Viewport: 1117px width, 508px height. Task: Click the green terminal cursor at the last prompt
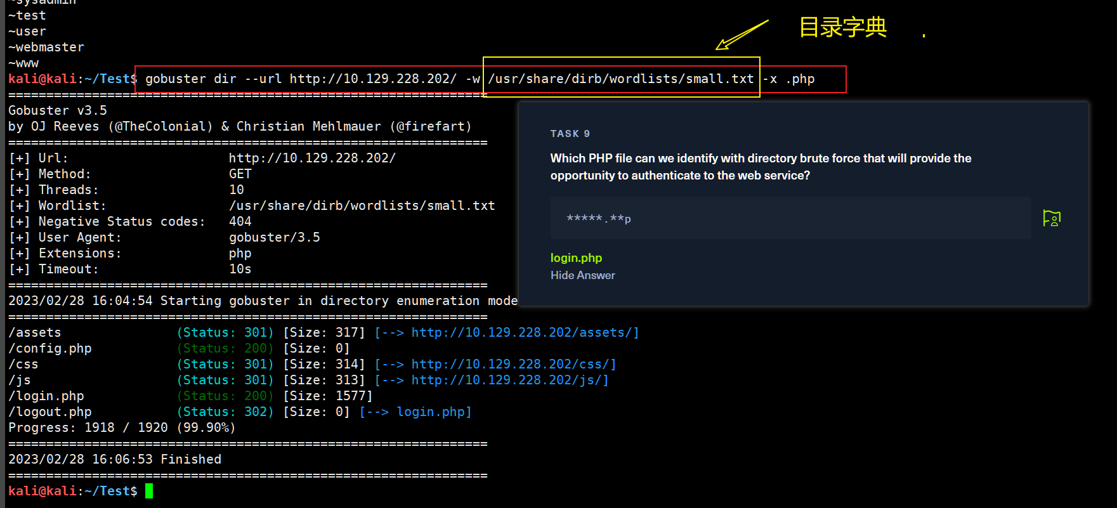tap(149, 491)
